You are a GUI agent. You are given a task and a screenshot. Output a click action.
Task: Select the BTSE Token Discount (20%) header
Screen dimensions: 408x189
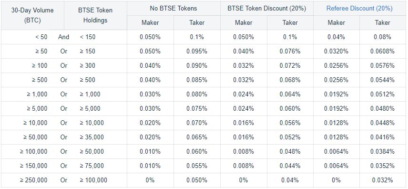[x=267, y=8]
